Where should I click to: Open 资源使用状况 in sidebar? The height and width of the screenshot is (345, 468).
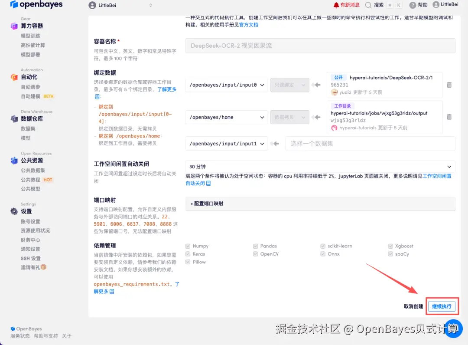35,231
